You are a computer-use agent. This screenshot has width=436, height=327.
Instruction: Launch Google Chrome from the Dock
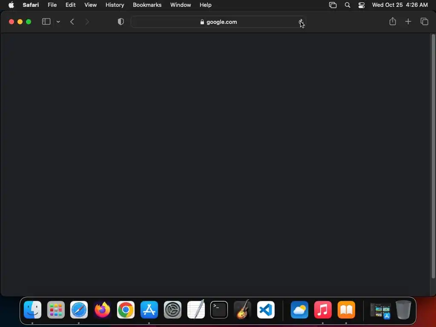point(126,310)
